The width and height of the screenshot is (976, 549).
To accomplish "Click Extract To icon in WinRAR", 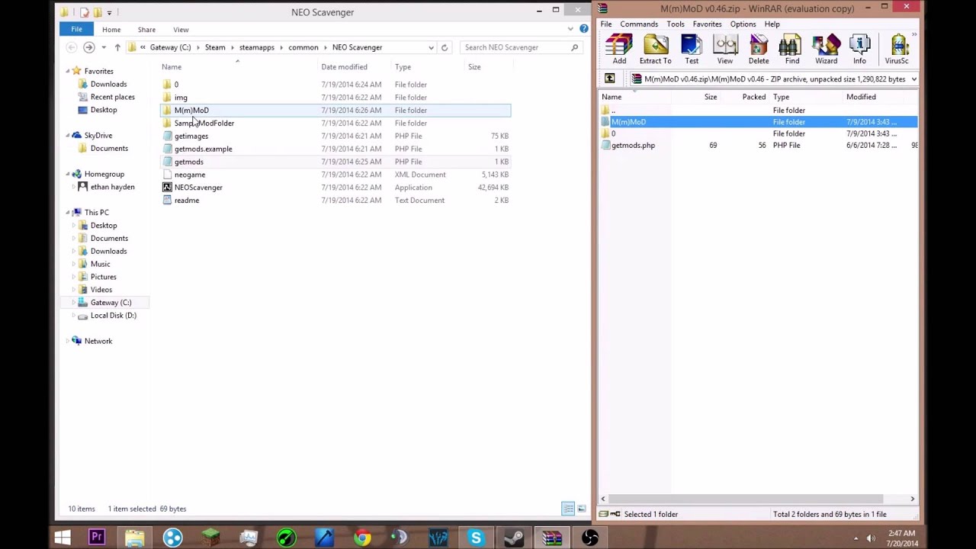I will click(655, 50).
